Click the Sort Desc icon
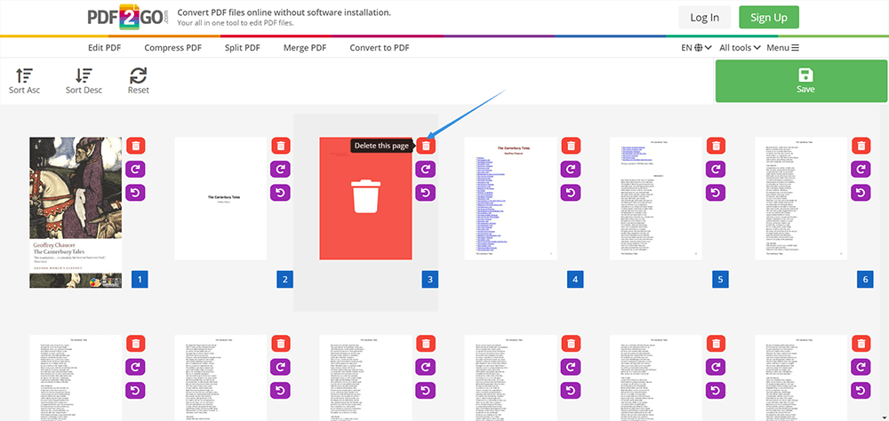 84,76
